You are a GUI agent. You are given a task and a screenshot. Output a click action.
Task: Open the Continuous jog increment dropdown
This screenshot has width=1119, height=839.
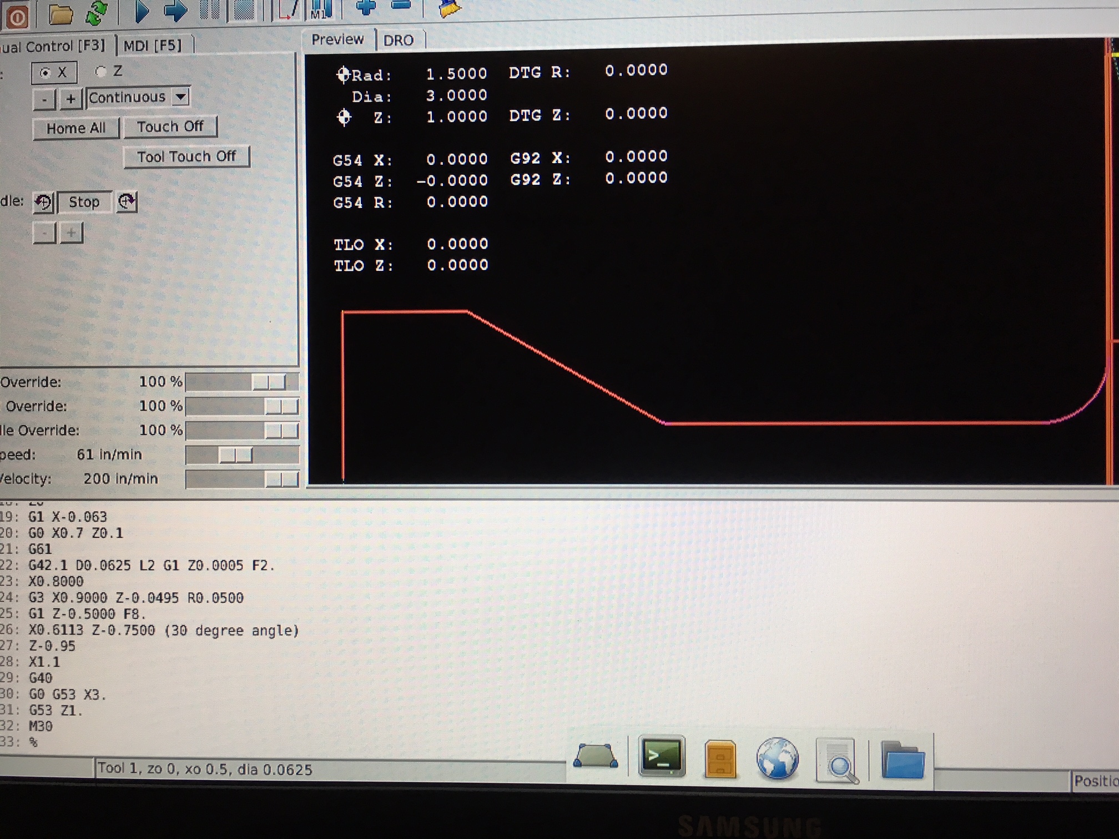point(138,97)
